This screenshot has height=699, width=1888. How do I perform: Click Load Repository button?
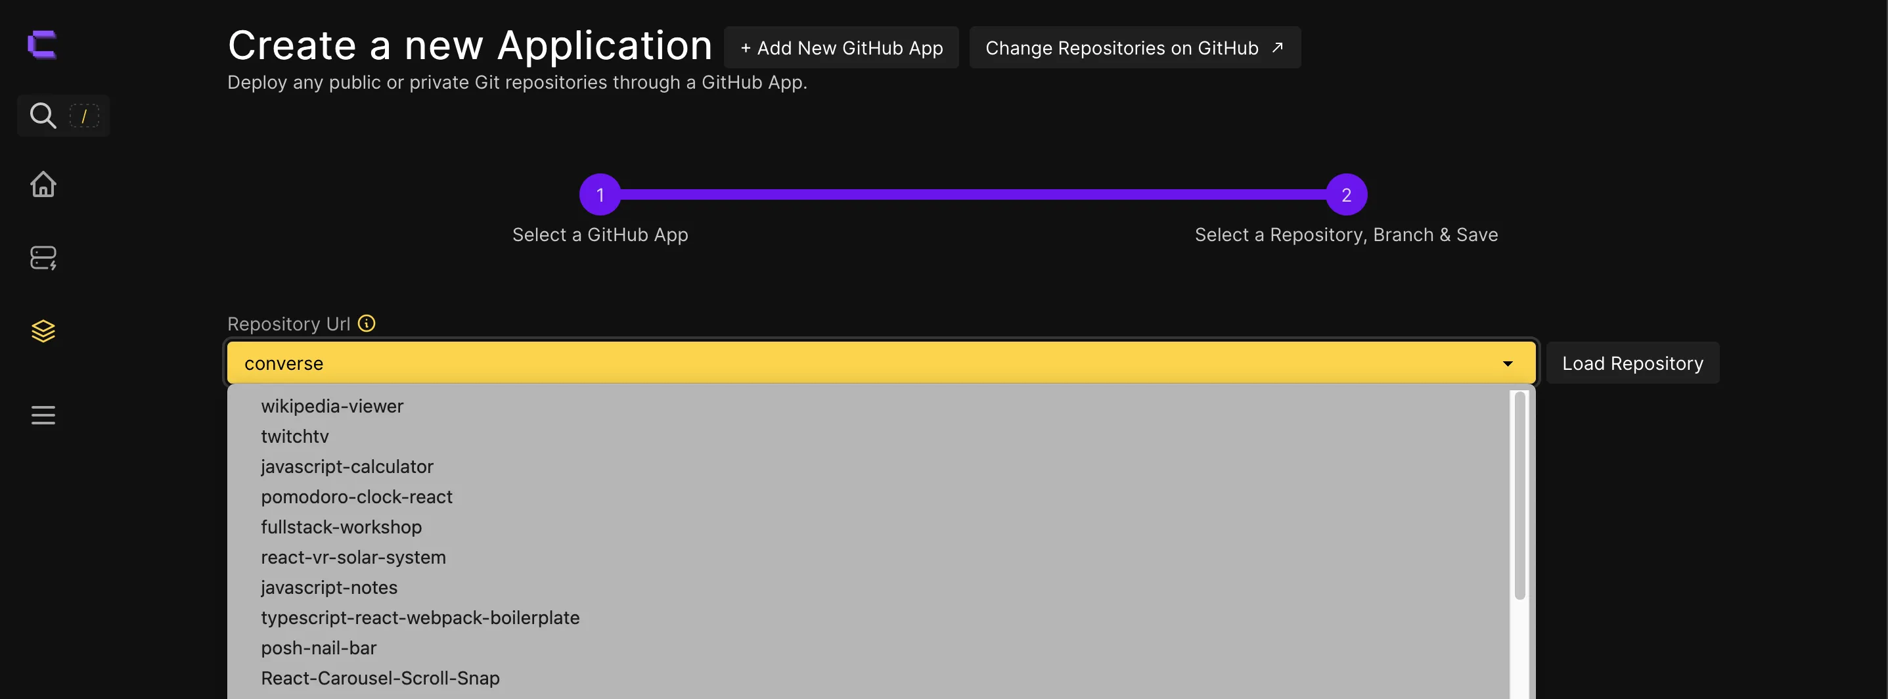tap(1632, 363)
